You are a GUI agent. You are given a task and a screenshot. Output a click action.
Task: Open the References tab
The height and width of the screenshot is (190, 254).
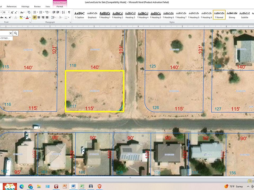coord(11,6)
